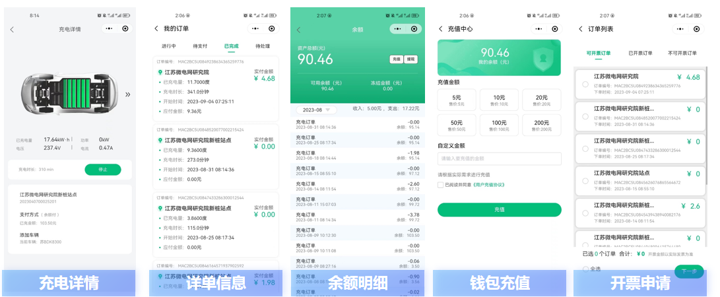Tap the close circle icon on 充值中心 screen
Image resolution: width=720 pixels, height=297 pixels.
[x=555, y=28]
